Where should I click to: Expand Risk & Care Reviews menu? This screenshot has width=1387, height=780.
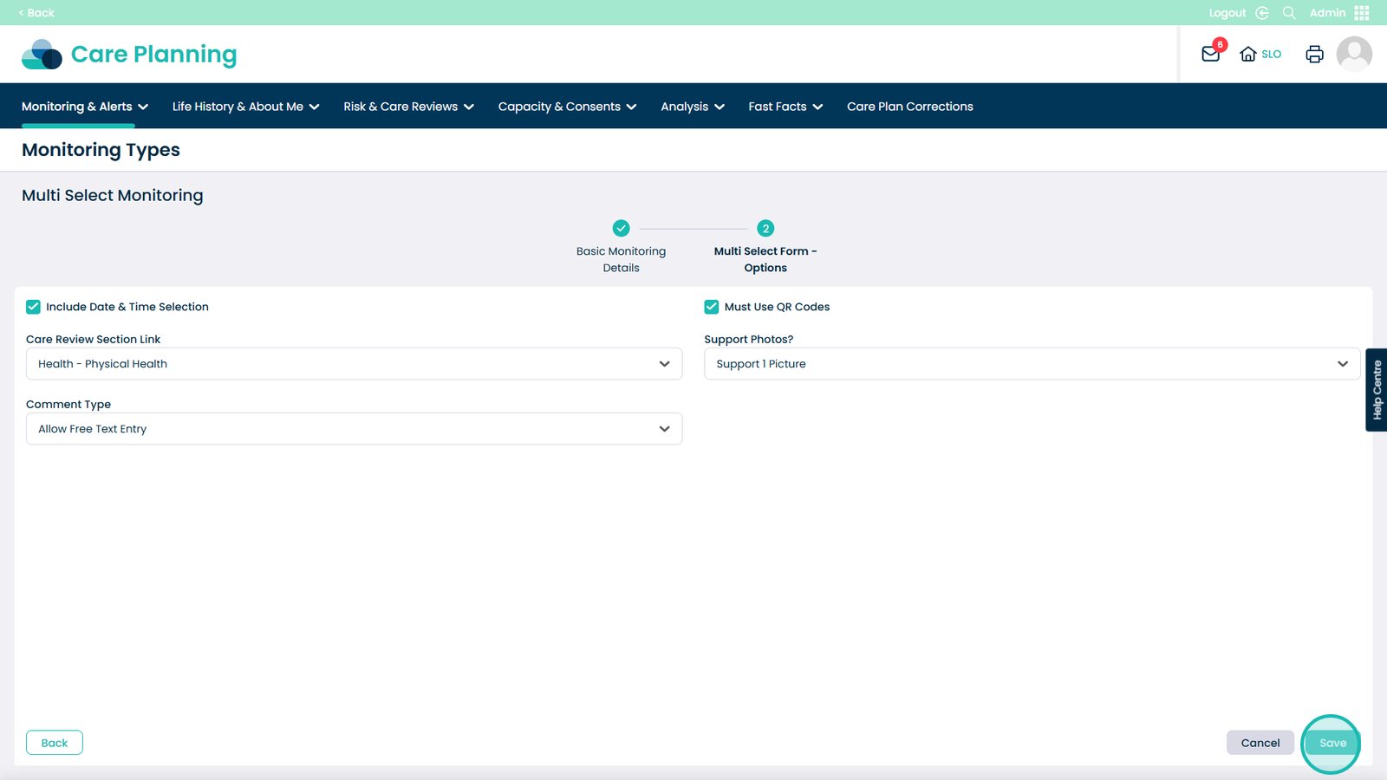408,107
